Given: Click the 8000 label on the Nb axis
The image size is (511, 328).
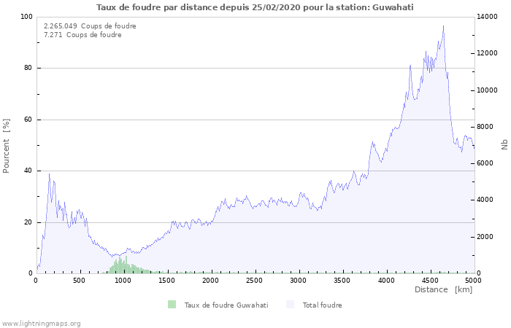Looking at the screenshot, I should coord(486,127).
